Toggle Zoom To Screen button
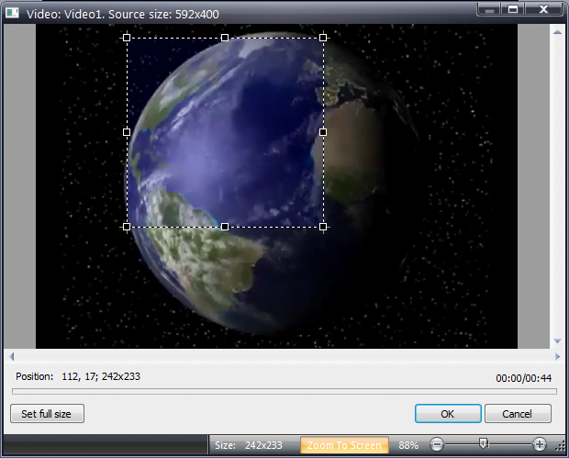 (x=344, y=445)
